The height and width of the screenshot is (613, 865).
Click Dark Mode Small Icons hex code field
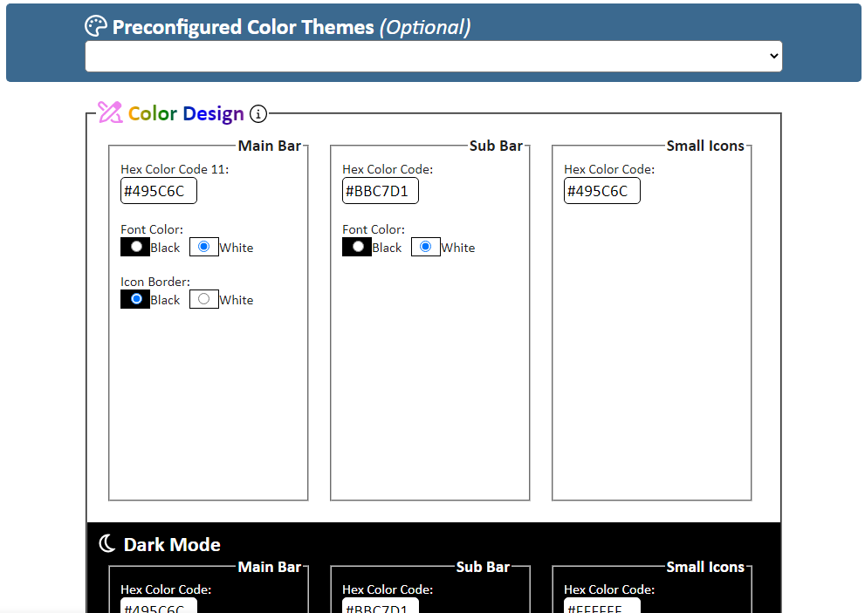602,606
